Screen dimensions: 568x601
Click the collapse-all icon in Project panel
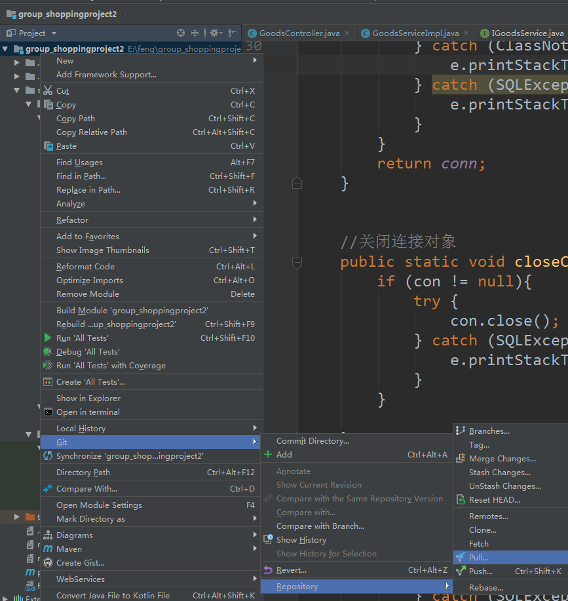tap(195, 33)
